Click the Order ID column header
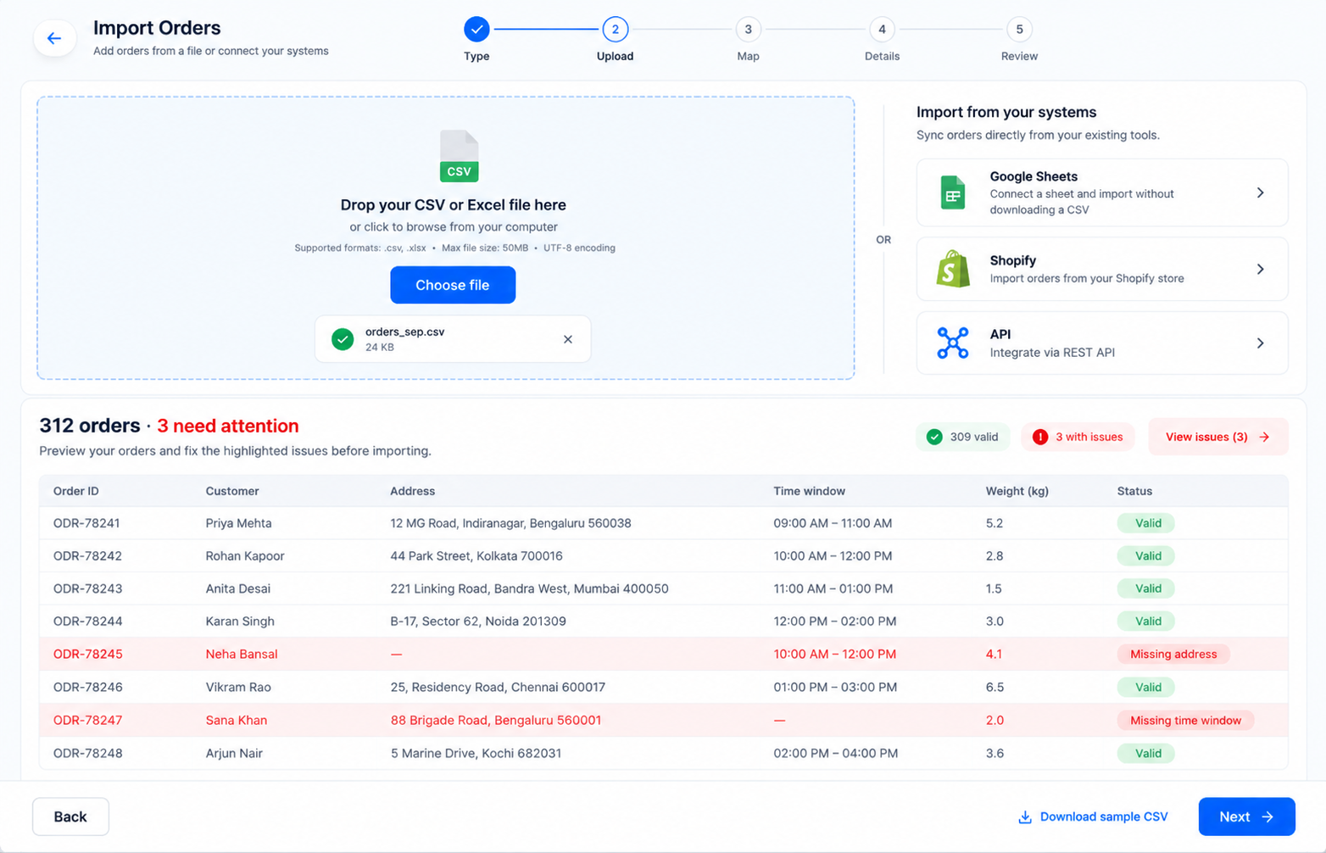The image size is (1326, 853). tap(76, 491)
